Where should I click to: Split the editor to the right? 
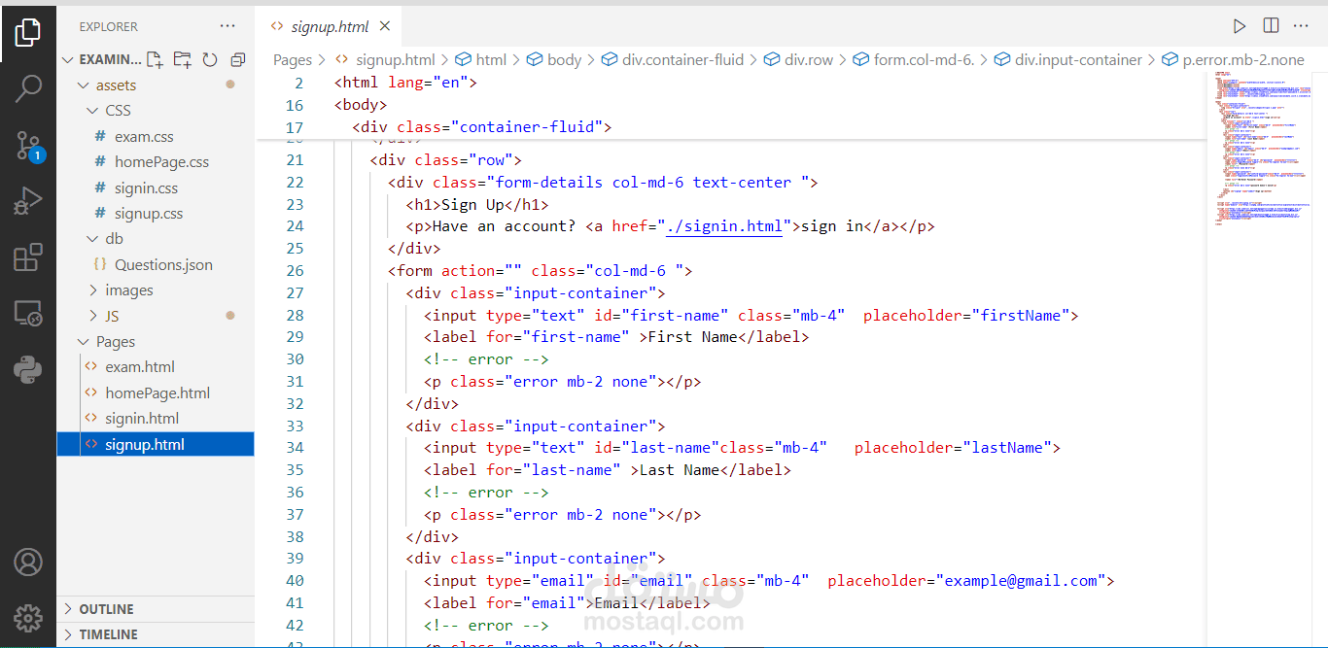pos(1271,26)
